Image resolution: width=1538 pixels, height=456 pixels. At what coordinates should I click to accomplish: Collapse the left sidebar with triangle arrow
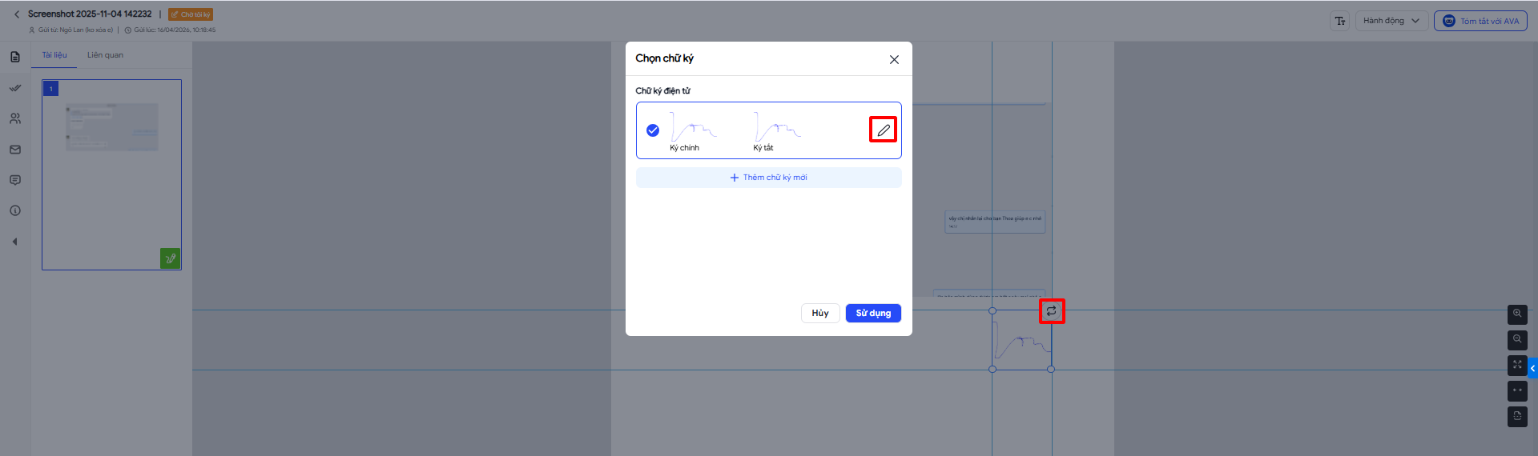pyautogui.click(x=14, y=242)
